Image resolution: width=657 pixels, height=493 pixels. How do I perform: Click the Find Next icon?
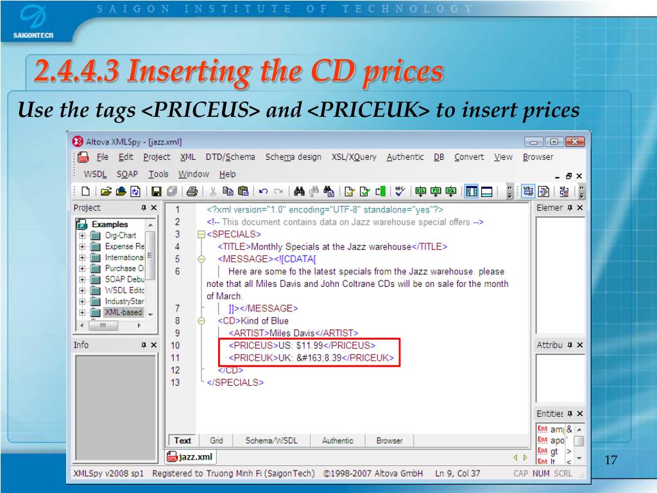tap(314, 191)
